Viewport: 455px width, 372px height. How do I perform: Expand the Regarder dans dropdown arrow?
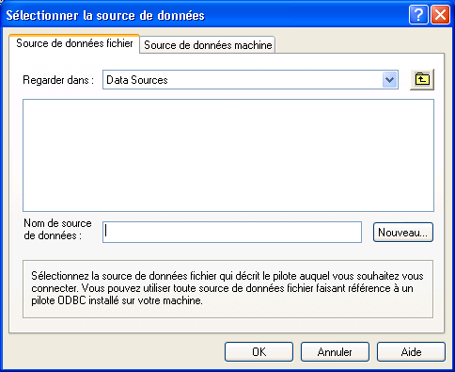pos(389,80)
